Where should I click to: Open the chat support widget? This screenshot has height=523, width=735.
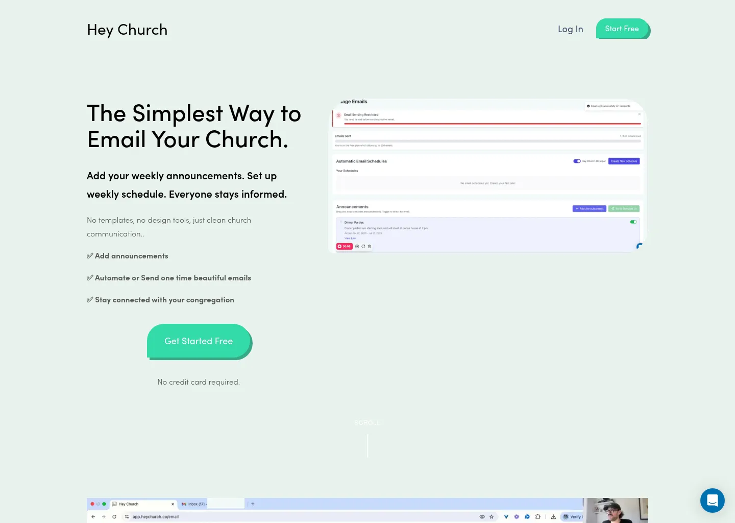click(713, 501)
